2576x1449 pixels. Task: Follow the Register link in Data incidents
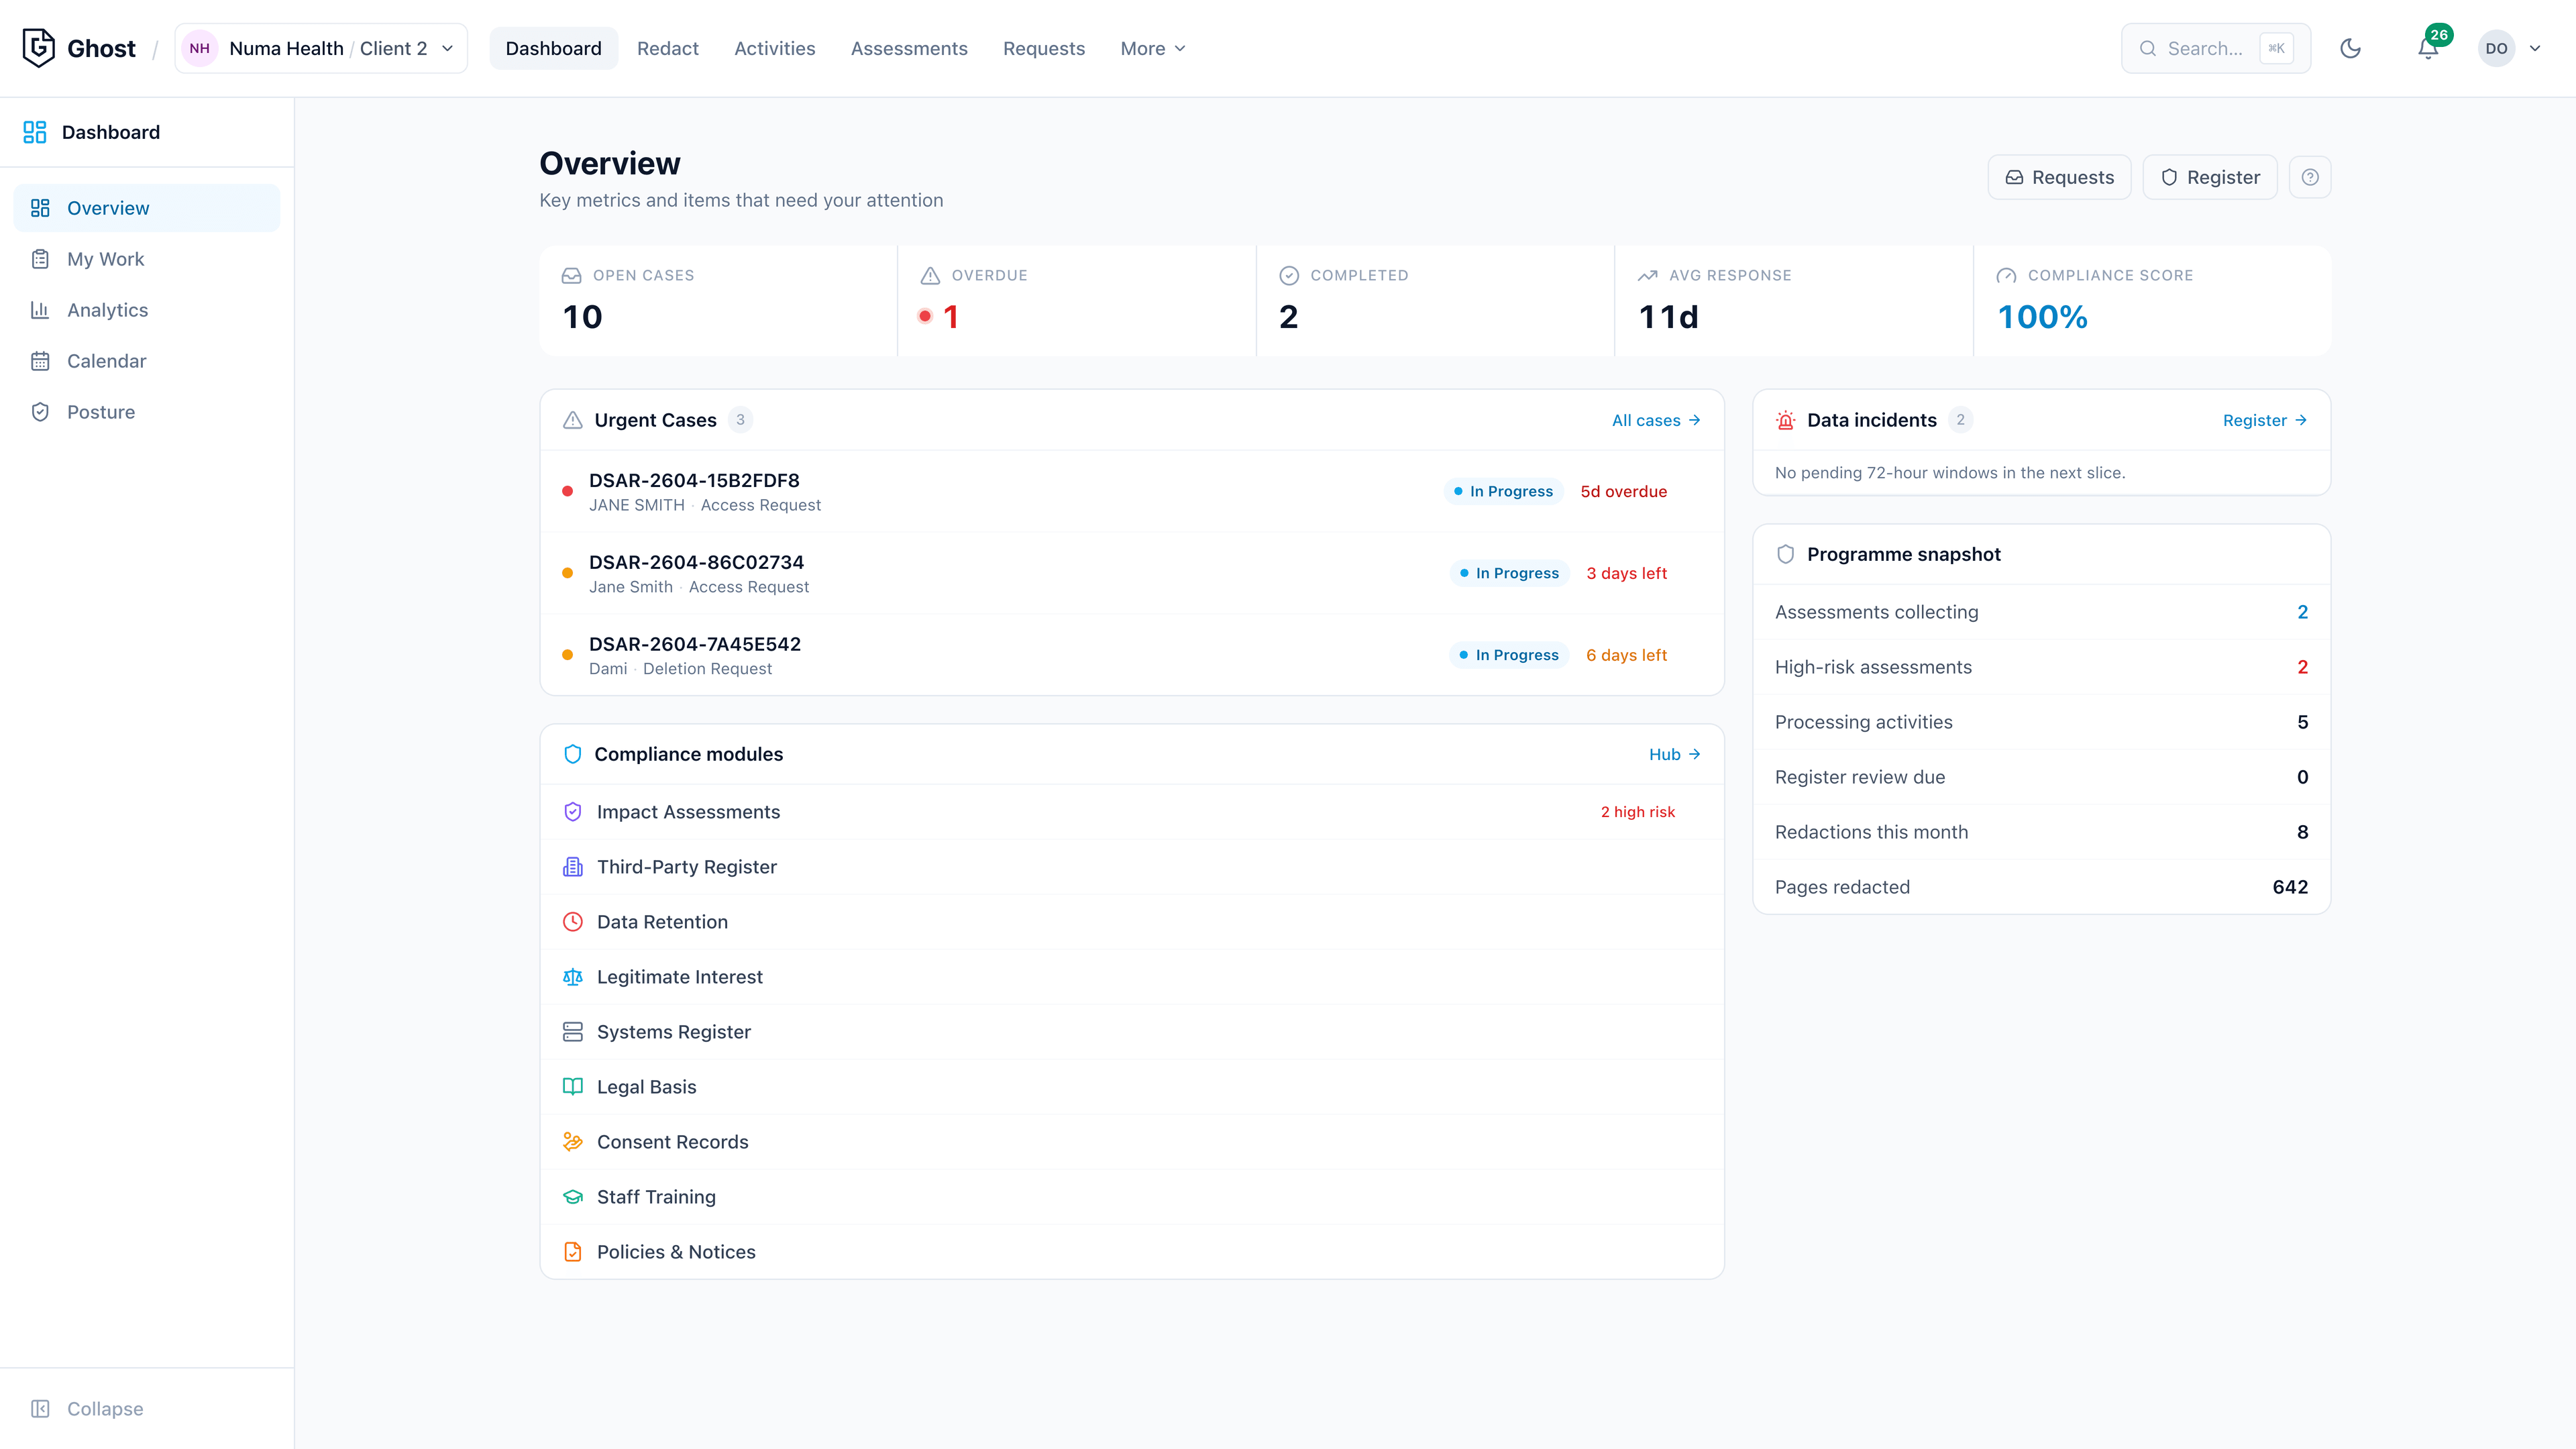(x=2264, y=420)
